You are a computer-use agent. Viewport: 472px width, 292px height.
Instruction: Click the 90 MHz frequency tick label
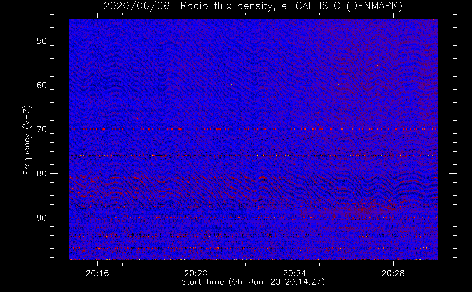click(41, 218)
